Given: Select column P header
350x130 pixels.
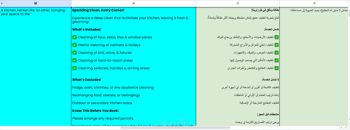Looking at the screenshot, I should [x=315, y=3].
